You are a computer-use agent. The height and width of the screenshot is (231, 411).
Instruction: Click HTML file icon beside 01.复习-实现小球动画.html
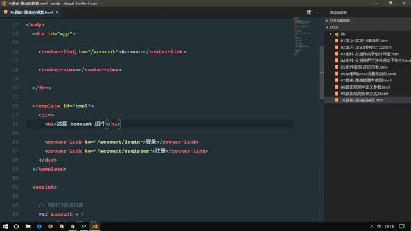pos(337,40)
